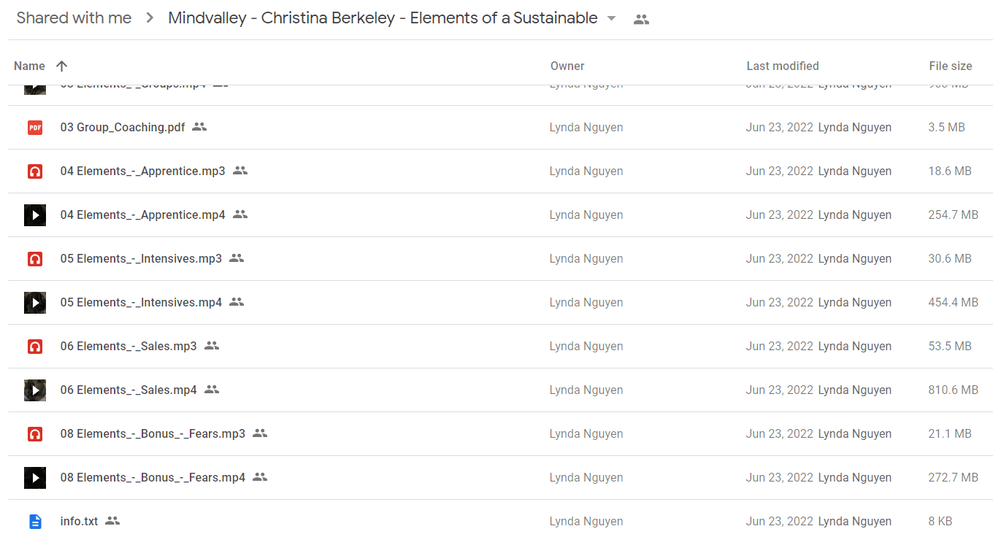Click the audio icon for 04 Elements_-_Apprentice.mp3
Image resolution: width=993 pixels, height=537 pixels.
pyautogui.click(x=35, y=171)
